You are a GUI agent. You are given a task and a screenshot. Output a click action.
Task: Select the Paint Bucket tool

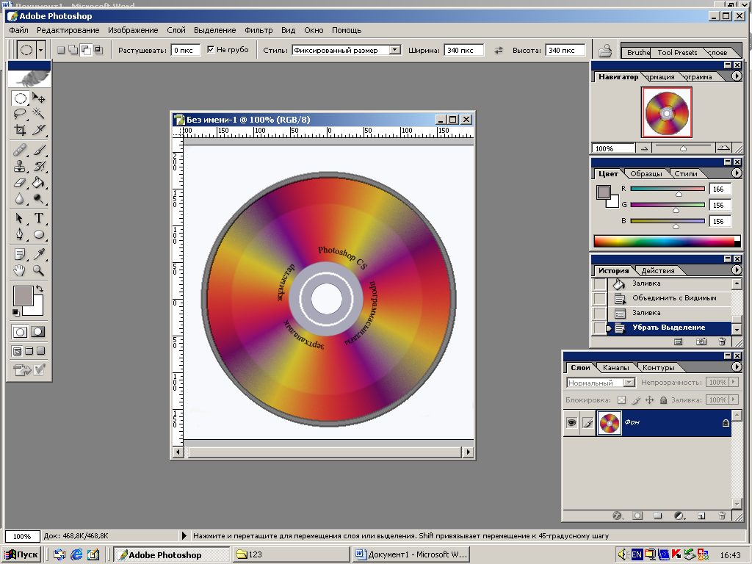click(38, 182)
